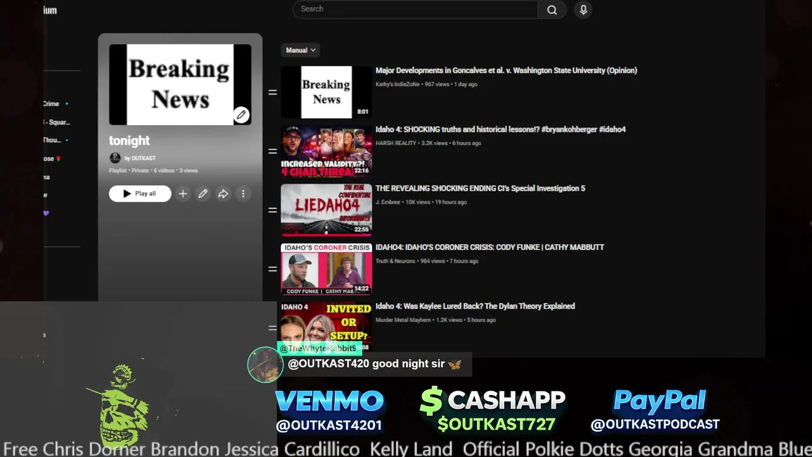Viewport: 812px width, 457px height.
Task: Click OUTKAST channel avatar in playlist panel
Action: click(115, 158)
